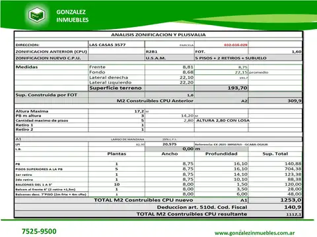This screenshot has width=317, height=237.
Task: Click the Altura Maxima label
Action: click(x=32, y=111)
